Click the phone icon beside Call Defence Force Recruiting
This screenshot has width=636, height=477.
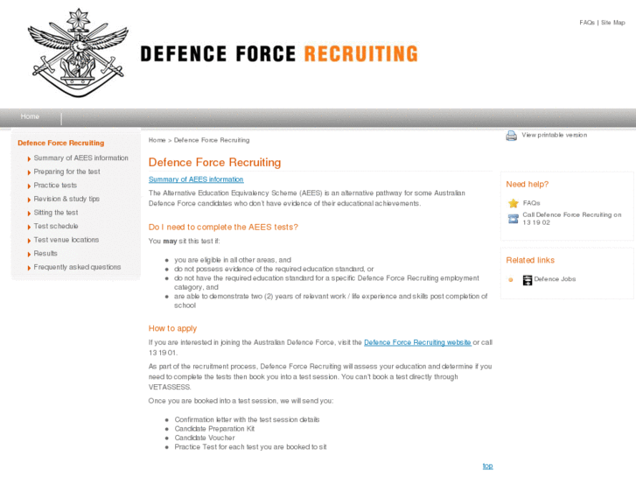point(514,219)
